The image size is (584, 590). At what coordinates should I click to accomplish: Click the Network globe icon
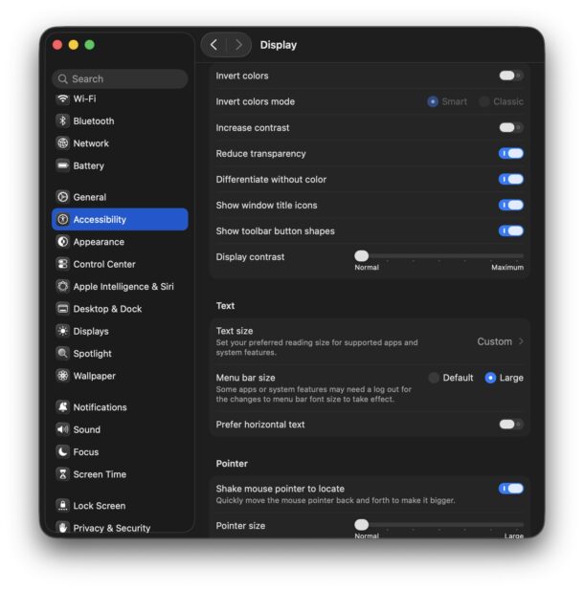pos(63,143)
